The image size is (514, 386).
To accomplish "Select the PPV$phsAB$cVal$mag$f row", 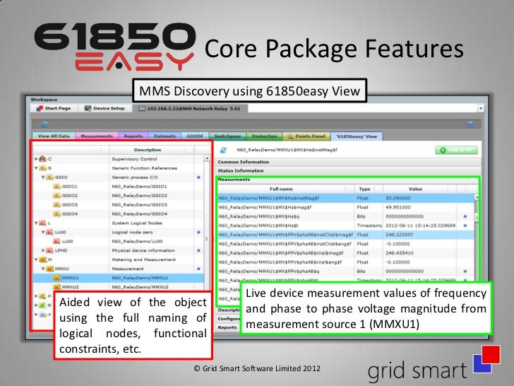I will (x=346, y=253).
